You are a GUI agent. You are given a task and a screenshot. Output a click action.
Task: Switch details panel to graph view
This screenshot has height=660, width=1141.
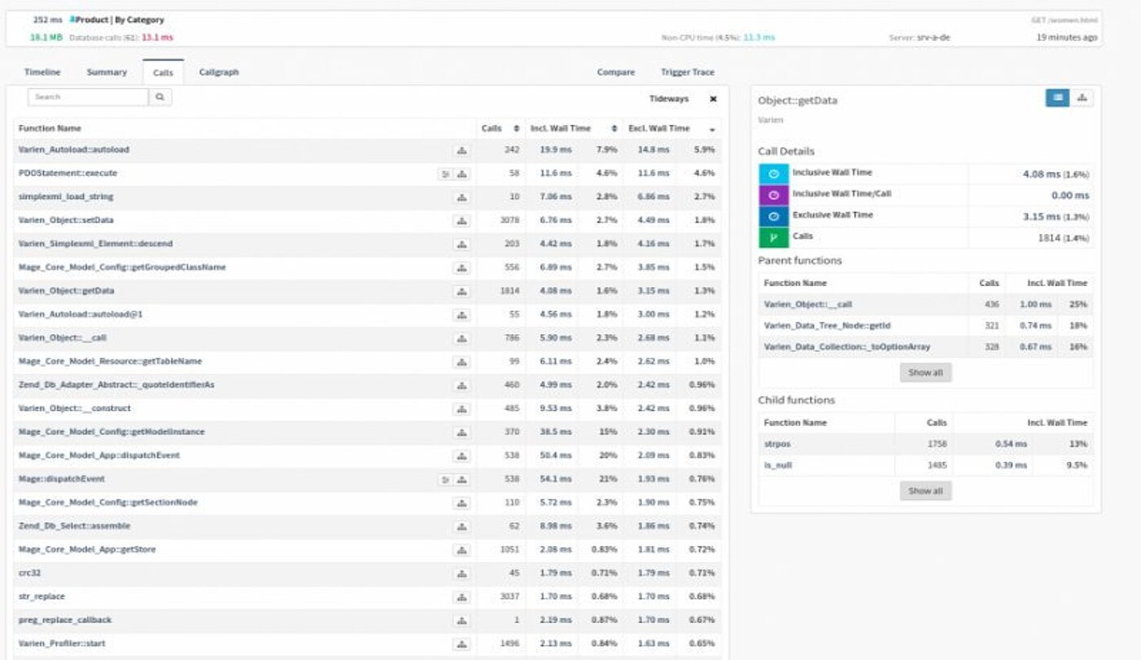point(1082,98)
